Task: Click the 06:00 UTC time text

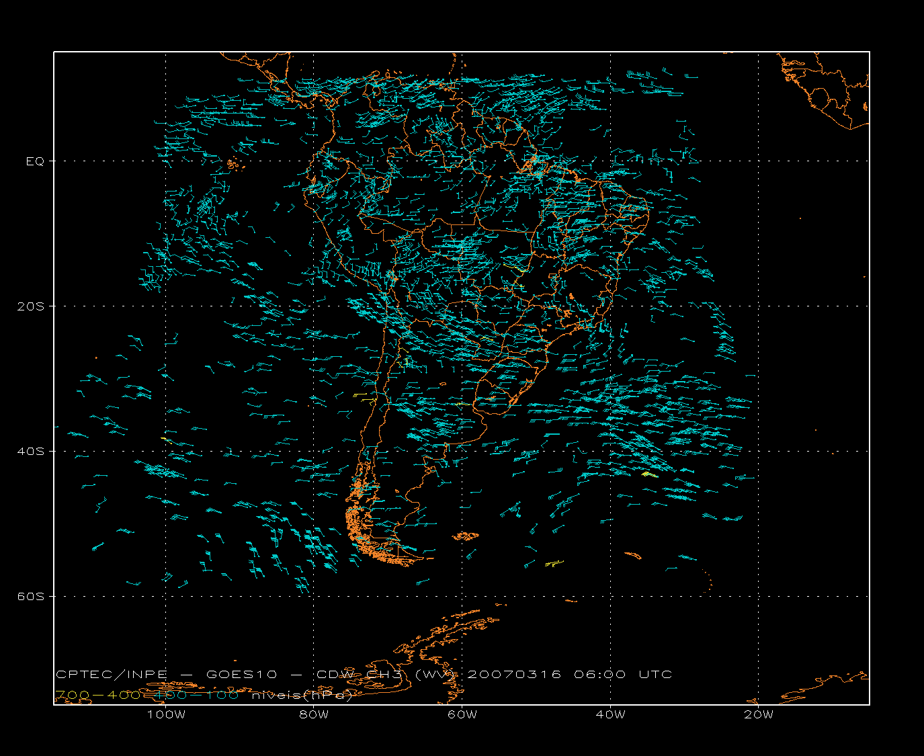Action: [623, 675]
